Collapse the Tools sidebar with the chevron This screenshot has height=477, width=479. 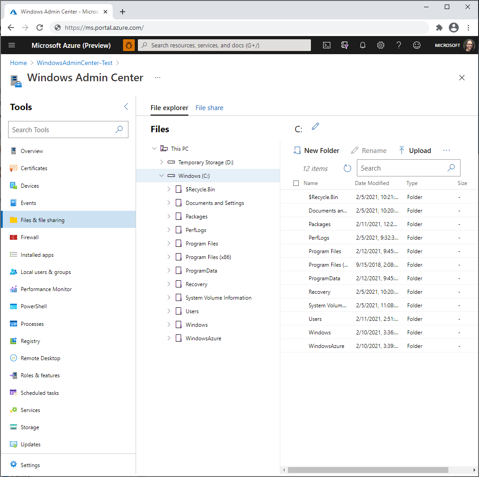click(126, 107)
